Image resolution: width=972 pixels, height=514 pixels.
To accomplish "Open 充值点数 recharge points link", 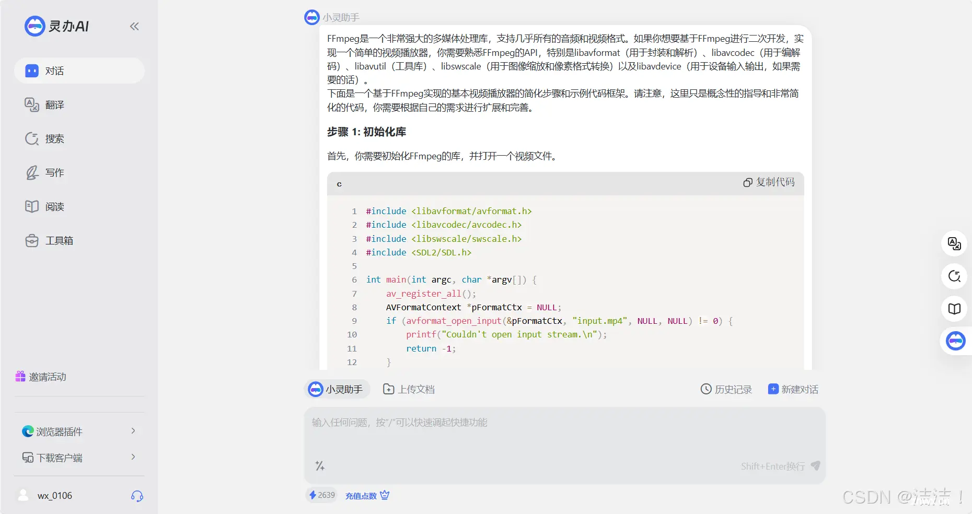I will coord(361,496).
